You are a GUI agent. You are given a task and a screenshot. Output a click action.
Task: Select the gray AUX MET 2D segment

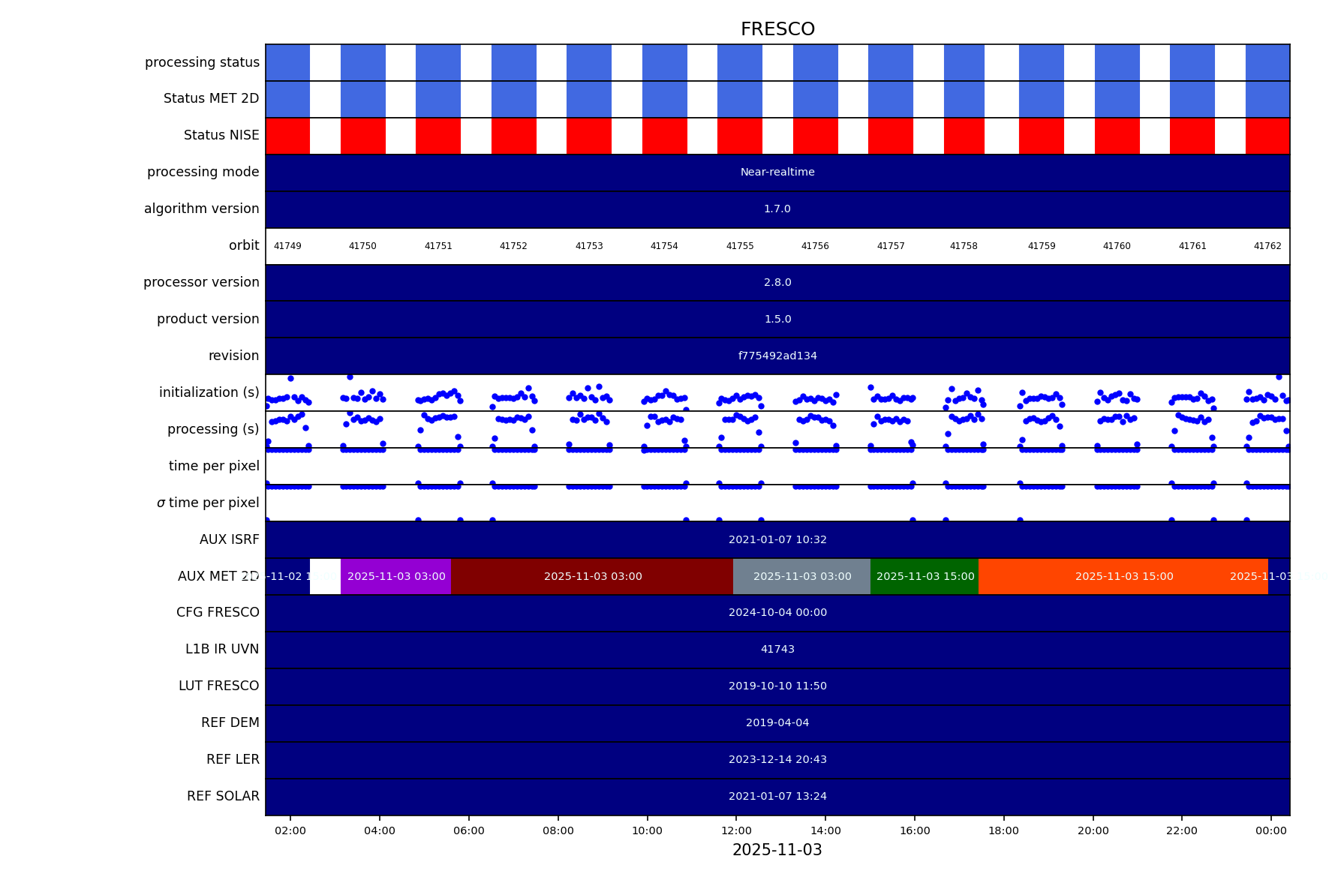coord(801,576)
